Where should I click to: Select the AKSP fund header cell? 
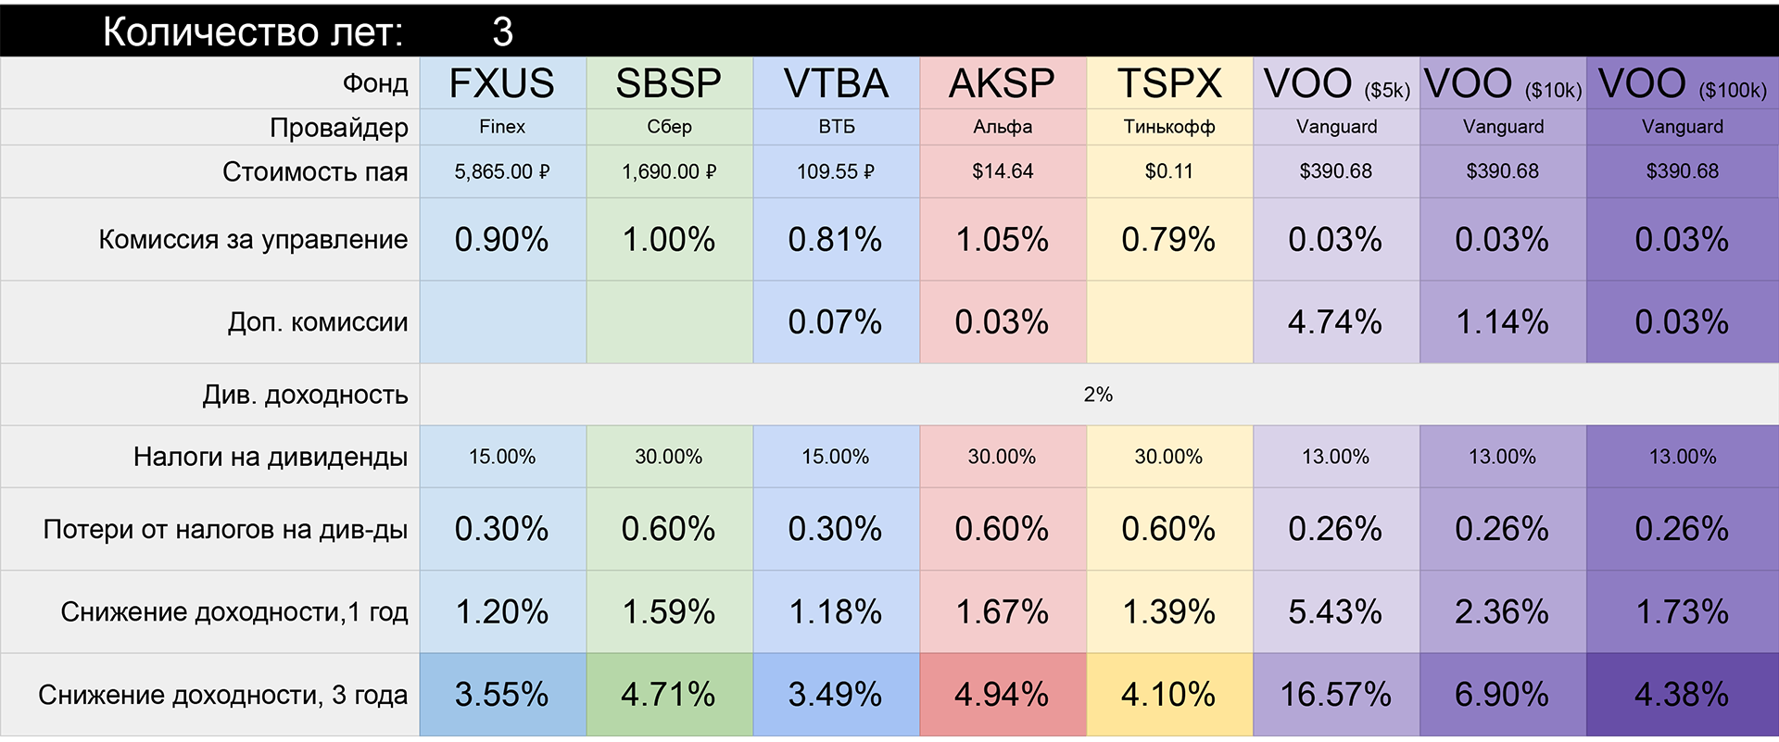tap(1003, 83)
